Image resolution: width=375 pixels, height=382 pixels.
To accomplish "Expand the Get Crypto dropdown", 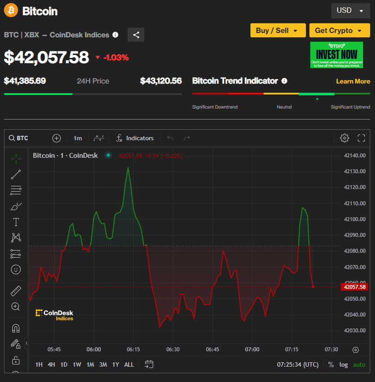I will tap(339, 31).
